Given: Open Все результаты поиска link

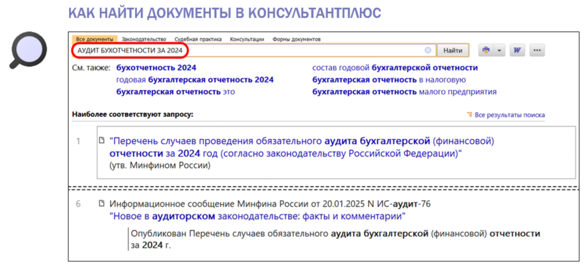Looking at the screenshot, I should point(510,115).
